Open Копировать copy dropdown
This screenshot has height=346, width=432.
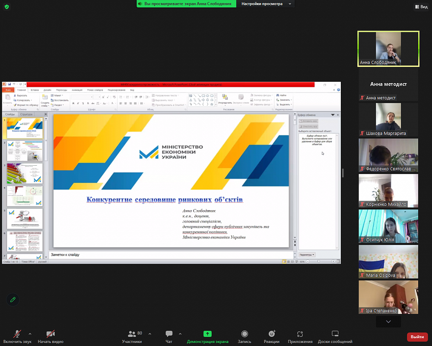coord(22,100)
